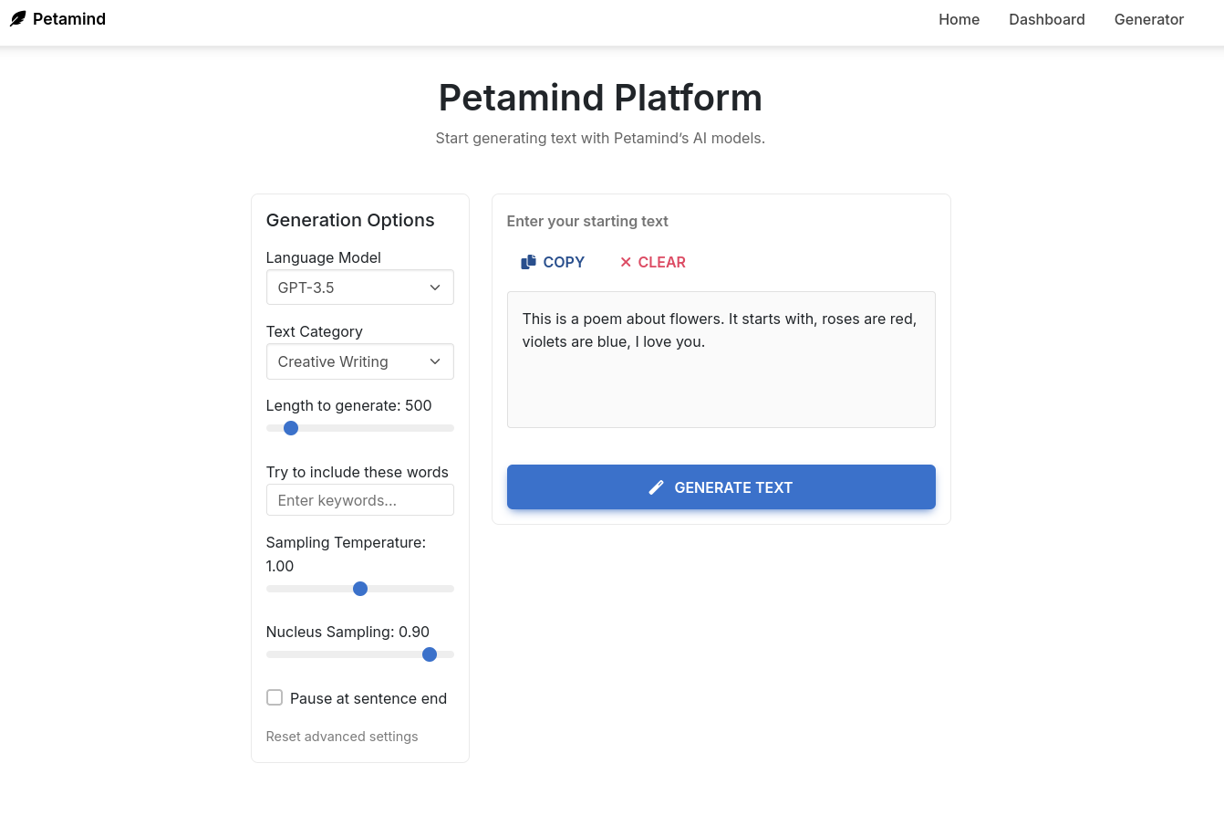Click the red X clear icon

pos(626,262)
